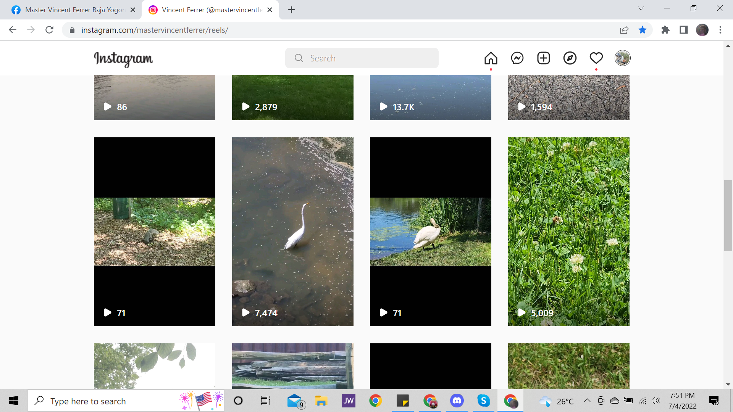The width and height of the screenshot is (733, 412).
Task: Click the Instagram logo
Action: pyautogui.click(x=123, y=59)
